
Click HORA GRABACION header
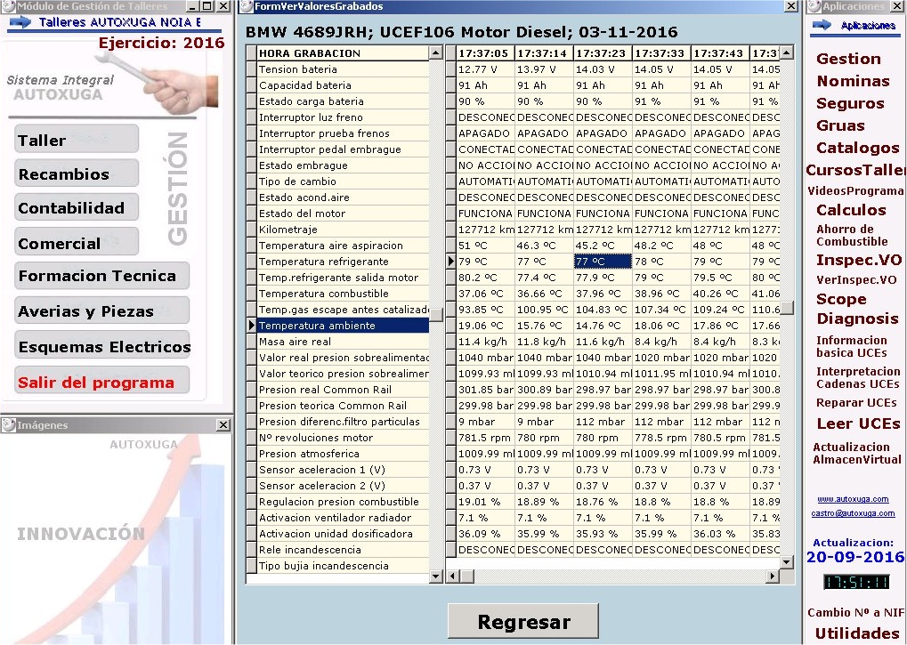343,53
